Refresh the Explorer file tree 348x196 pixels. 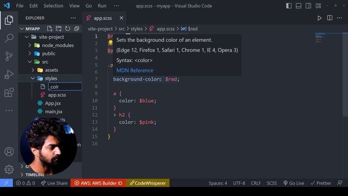tap(67, 29)
